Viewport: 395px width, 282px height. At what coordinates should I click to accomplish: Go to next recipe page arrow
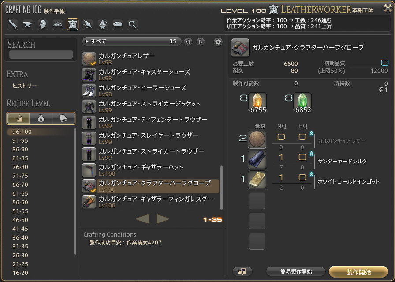(162, 219)
